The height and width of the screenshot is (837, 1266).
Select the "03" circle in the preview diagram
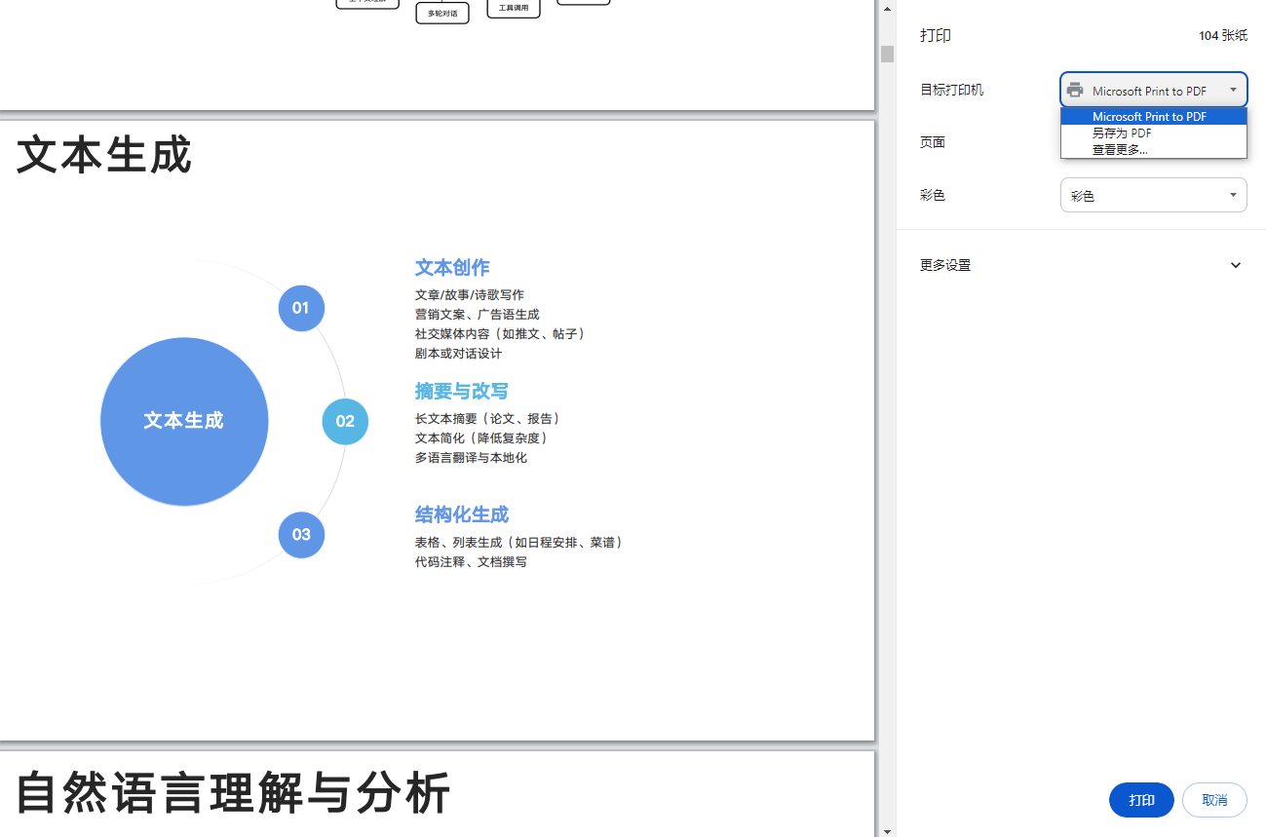[301, 535]
